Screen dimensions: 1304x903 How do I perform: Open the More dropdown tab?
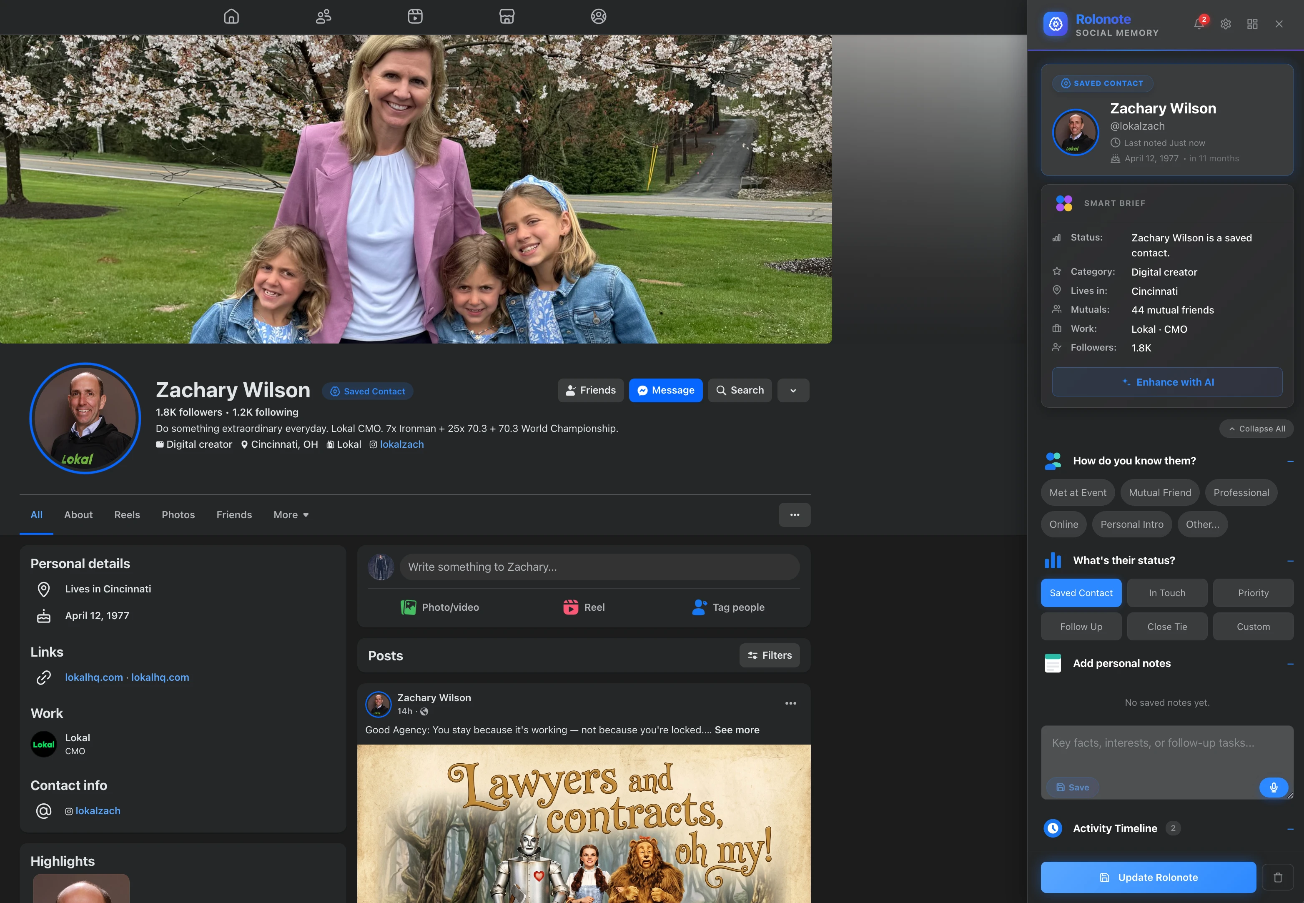coord(291,515)
